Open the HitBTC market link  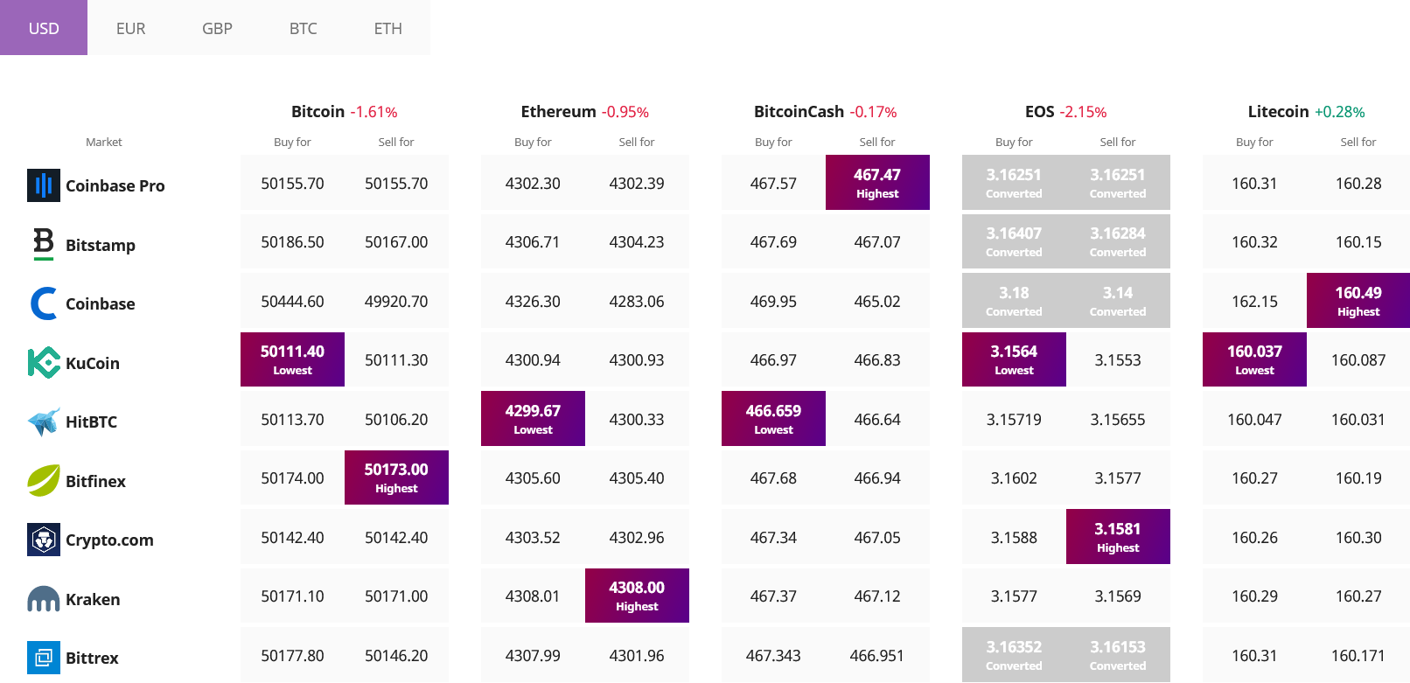tap(91, 422)
